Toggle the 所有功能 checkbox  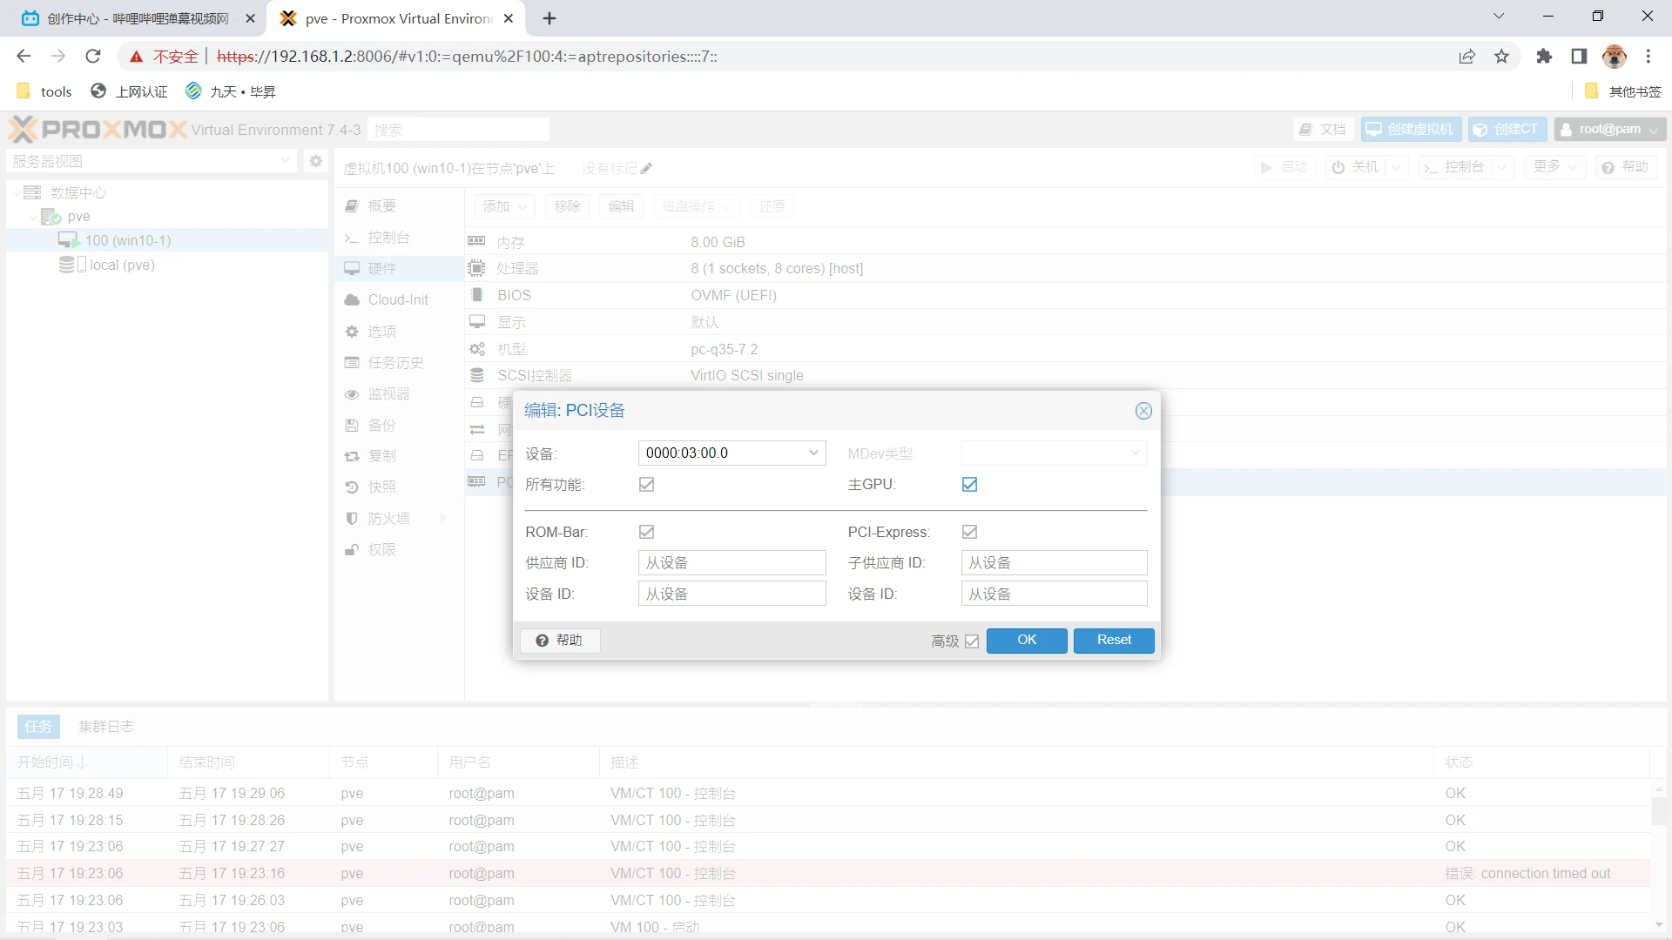tap(646, 485)
